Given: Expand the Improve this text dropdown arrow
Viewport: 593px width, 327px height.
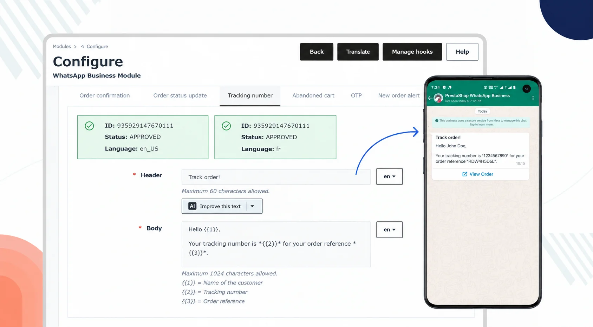Looking at the screenshot, I should click(x=252, y=206).
